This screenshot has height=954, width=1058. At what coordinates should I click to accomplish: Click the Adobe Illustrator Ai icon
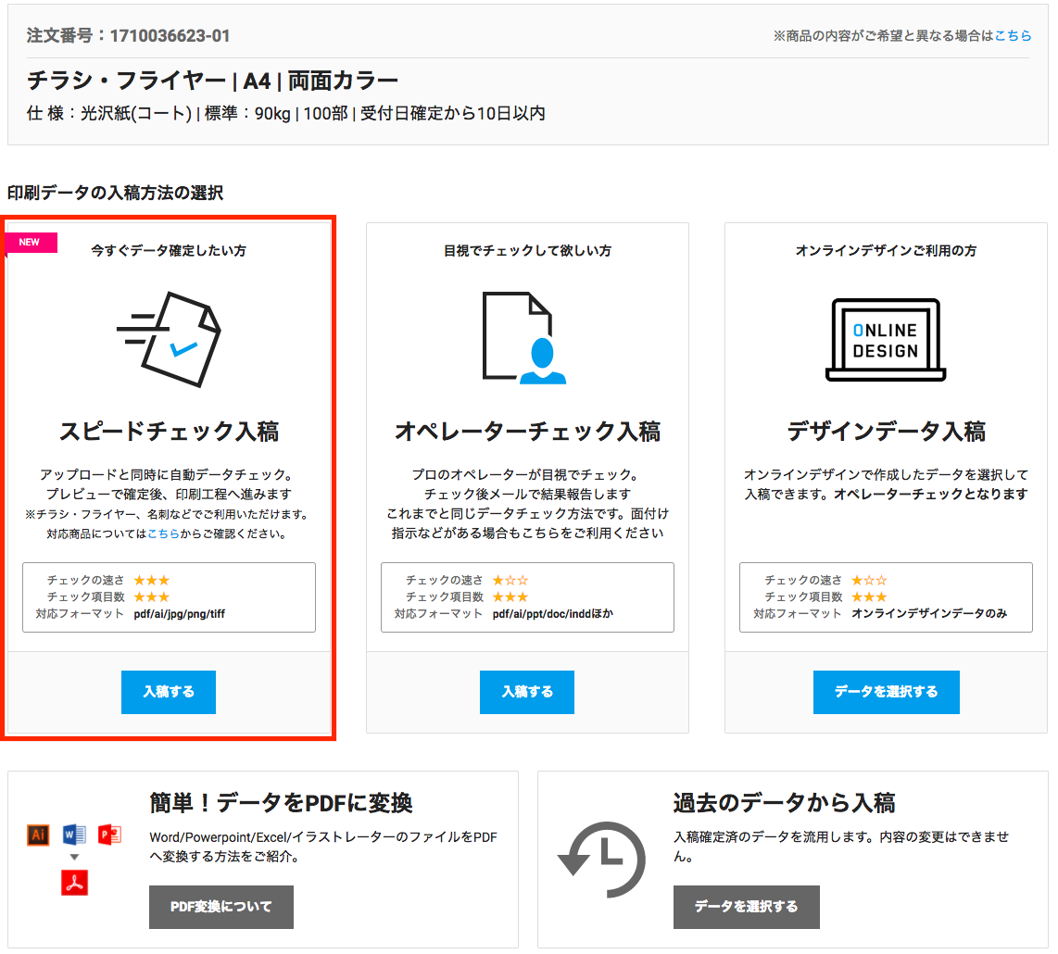click(x=38, y=835)
